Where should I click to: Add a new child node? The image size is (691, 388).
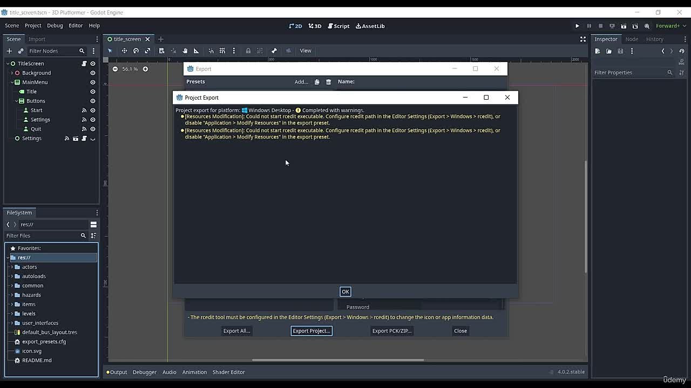(x=9, y=51)
